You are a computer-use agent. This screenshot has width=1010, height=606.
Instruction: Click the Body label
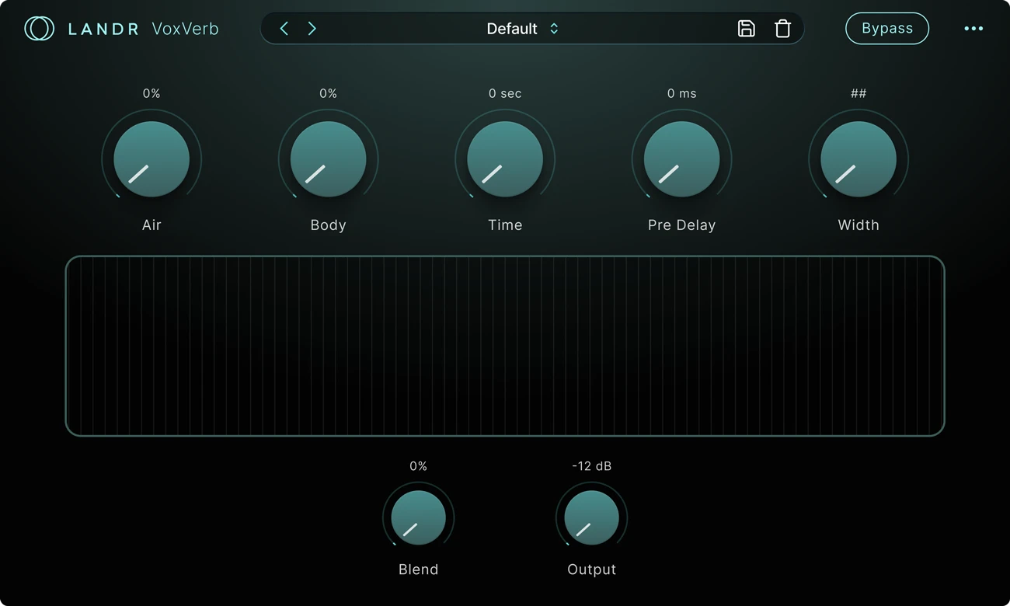tap(328, 225)
